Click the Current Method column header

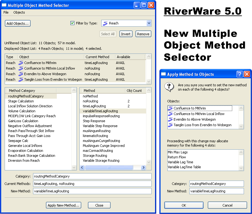(100, 57)
